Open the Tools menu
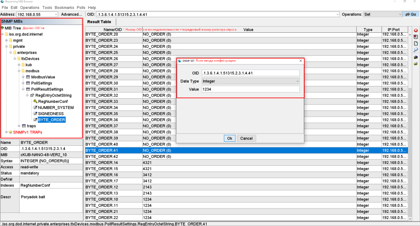Viewport: 420px width, 226px height. (47, 7)
